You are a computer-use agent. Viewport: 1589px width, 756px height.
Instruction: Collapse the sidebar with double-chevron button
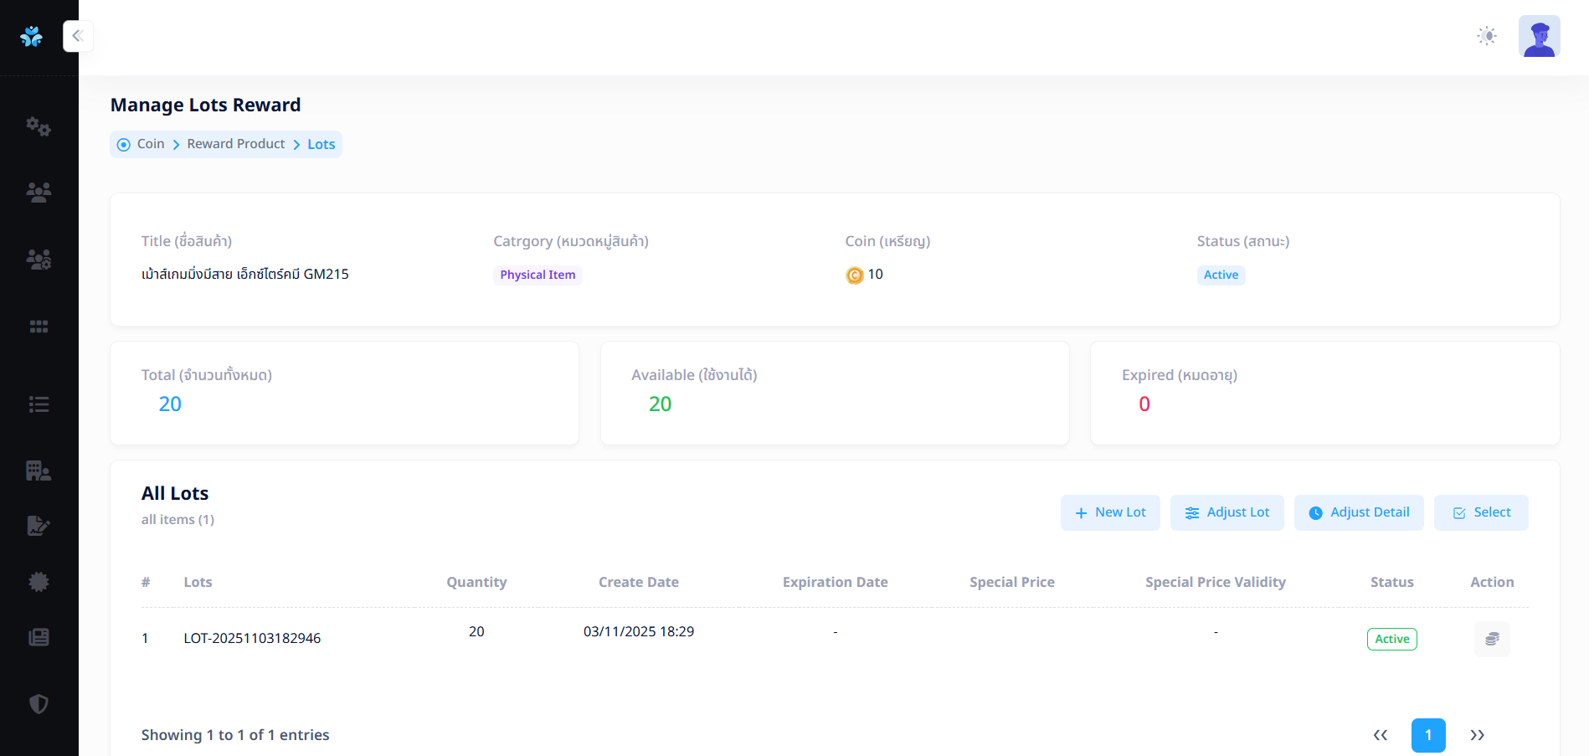[78, 36]
